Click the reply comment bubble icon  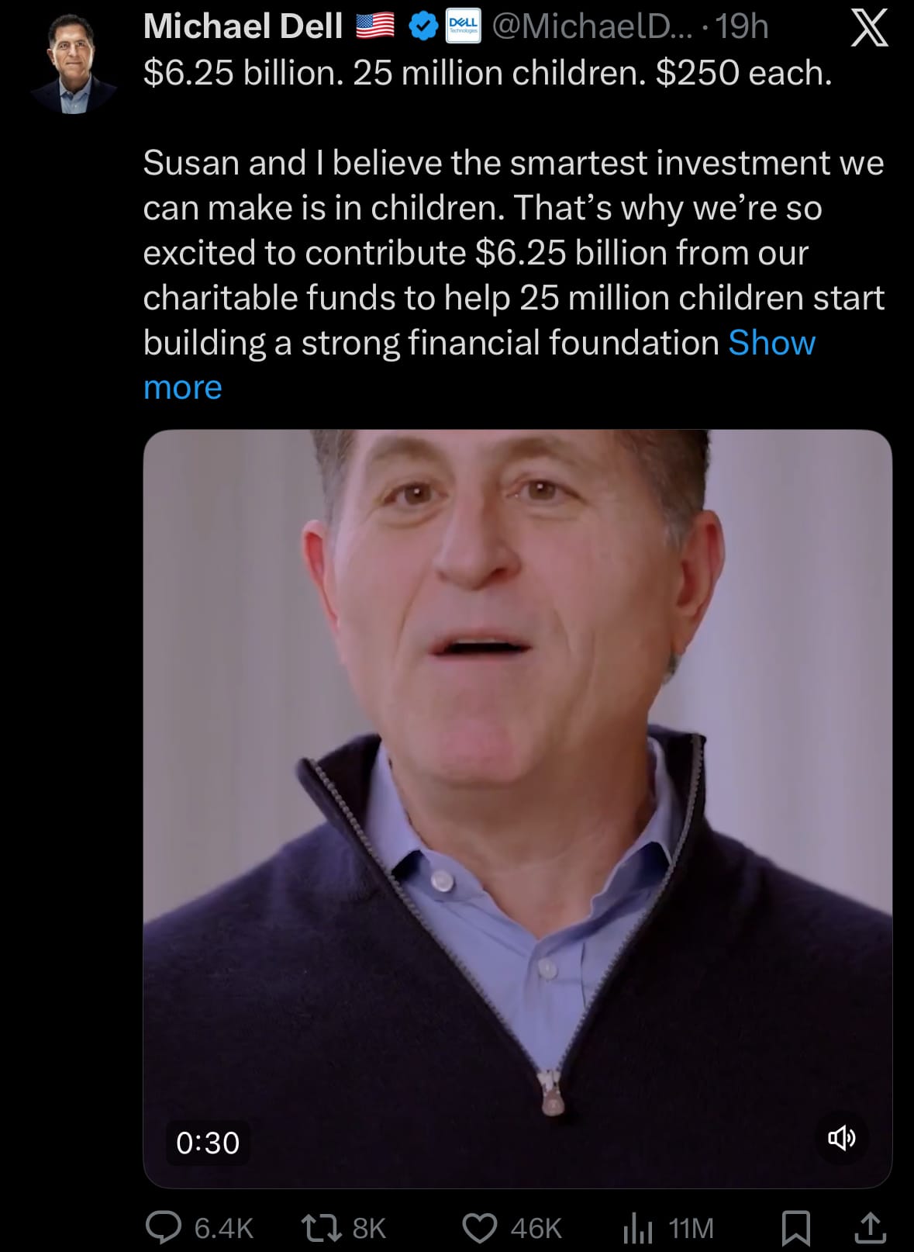pos(164,1228)
